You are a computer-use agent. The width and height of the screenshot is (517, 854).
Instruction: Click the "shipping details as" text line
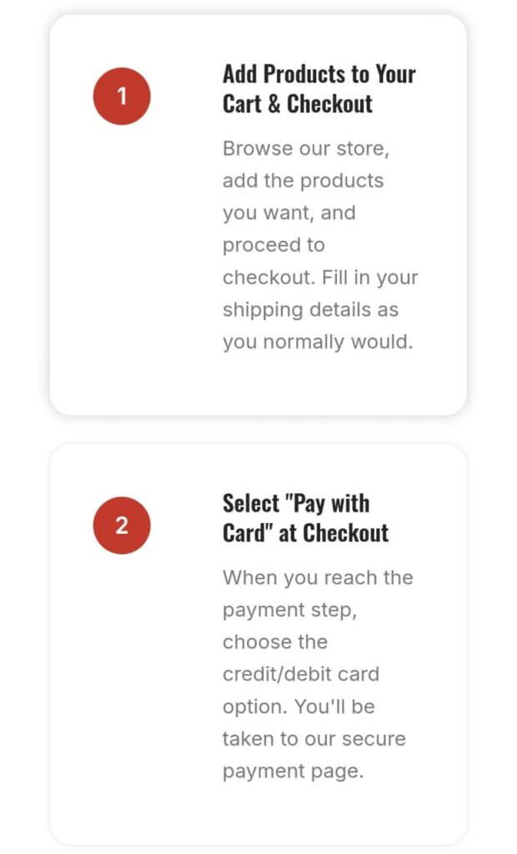point(310,309)
